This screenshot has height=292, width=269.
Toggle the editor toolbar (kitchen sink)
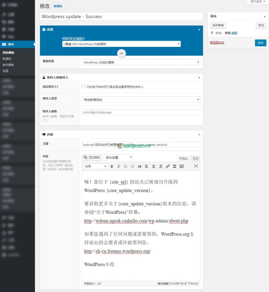(182, 166)
